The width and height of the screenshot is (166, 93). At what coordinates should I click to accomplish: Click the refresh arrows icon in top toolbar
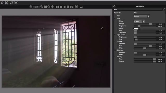click(x=12, y=3)
